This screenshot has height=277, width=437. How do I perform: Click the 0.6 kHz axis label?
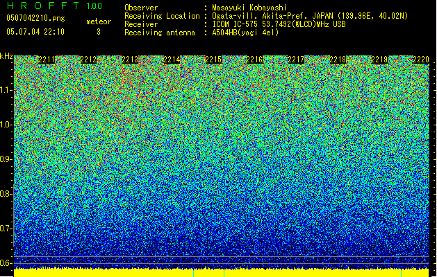pyautogui.click(x=6, y=263)
